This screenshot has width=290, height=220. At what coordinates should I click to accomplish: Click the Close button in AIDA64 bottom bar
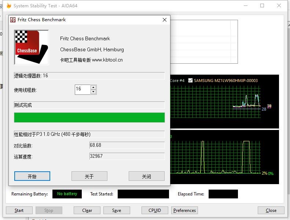[271, 210]
